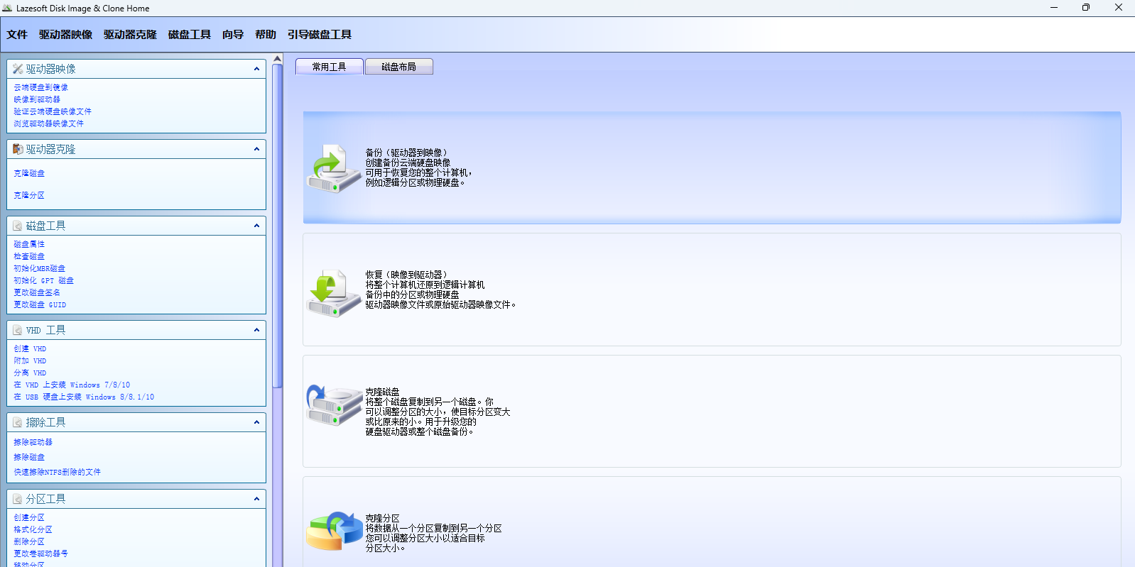Screen dimensions: 1135x567
Task: Open the 帮助 menu
Action: click(x=266, y=34)
